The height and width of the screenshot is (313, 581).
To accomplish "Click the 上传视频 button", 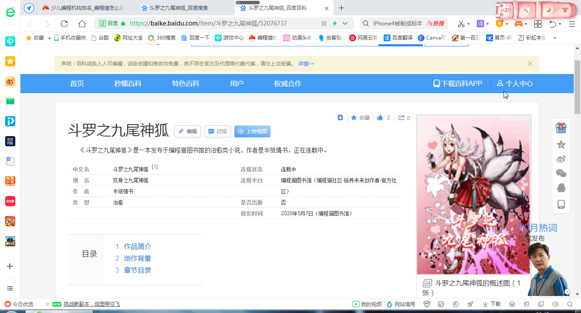I will (252, 131).
